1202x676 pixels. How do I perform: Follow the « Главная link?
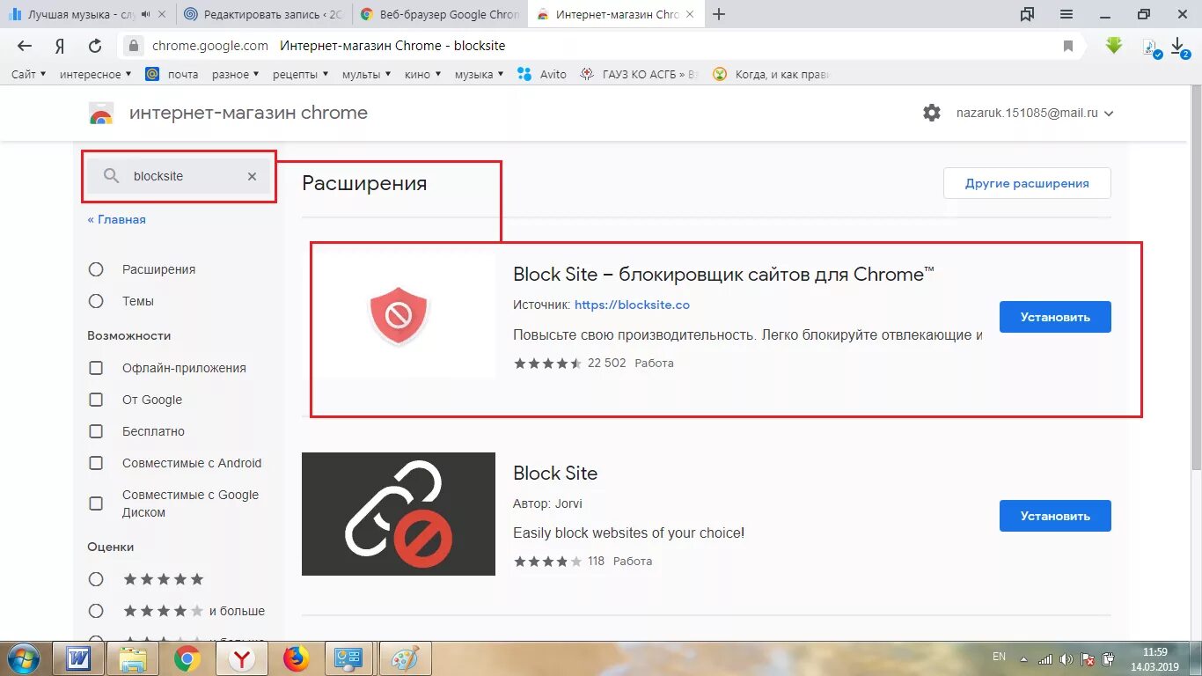coord(116,219)
